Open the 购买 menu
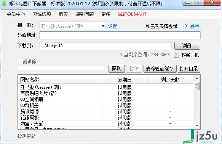 click(63, 14)
